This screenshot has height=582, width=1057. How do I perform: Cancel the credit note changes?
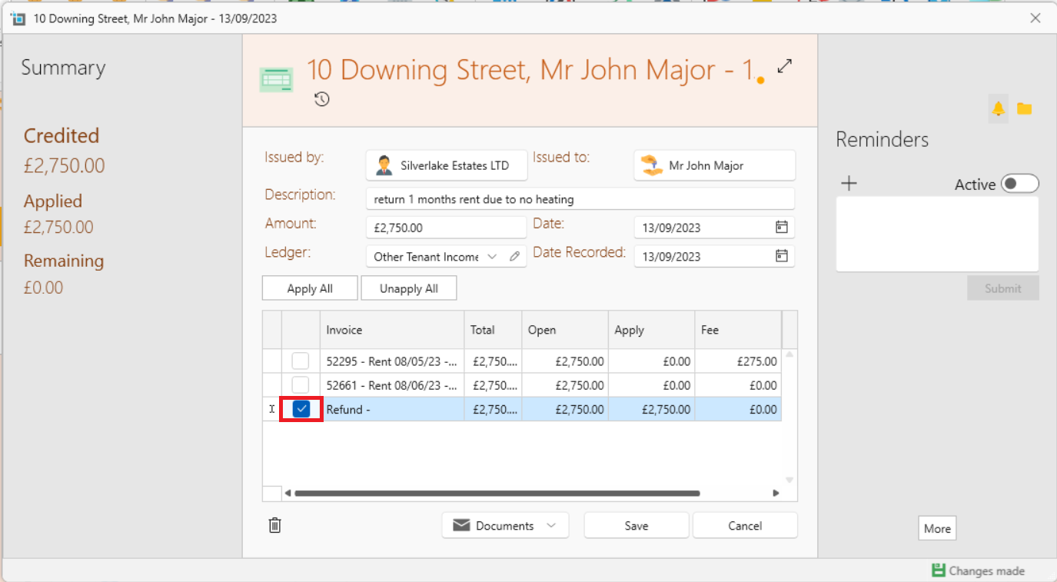click(745, 526)
